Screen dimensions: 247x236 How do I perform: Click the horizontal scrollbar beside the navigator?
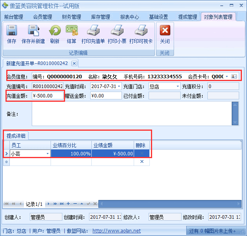[170, 204]
